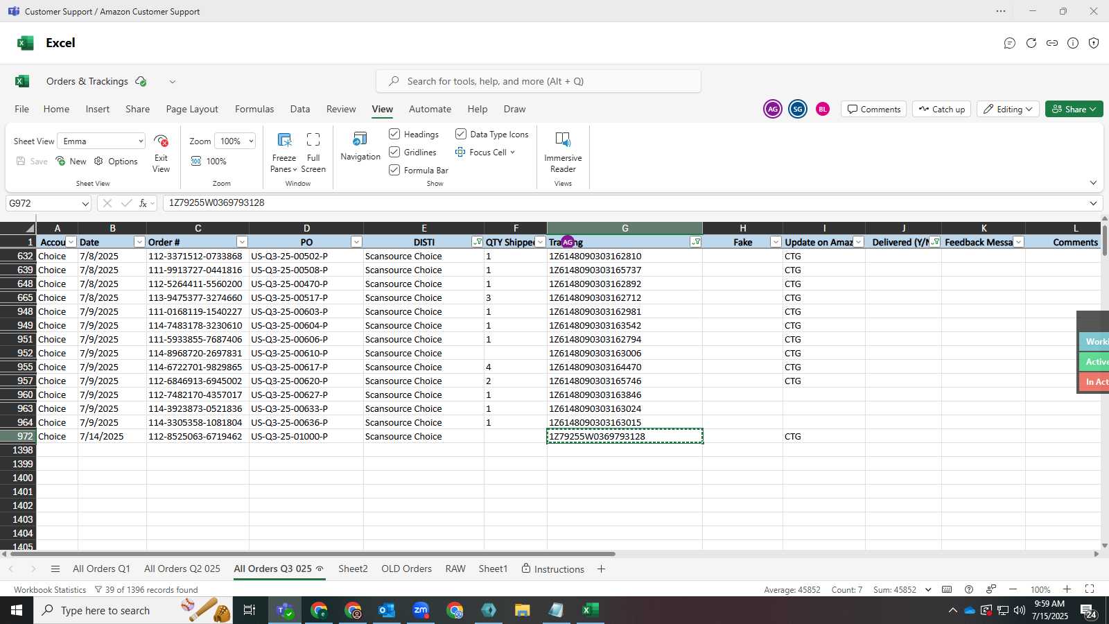
Task: Open the File menu
Action: [22, 109]
